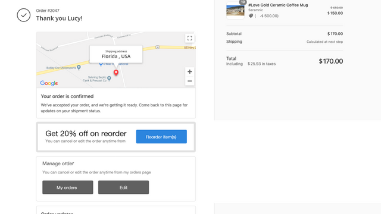Screen dimensions: 381x214
Task: Click the route shield marker on the highway
Action: (157, 47)
